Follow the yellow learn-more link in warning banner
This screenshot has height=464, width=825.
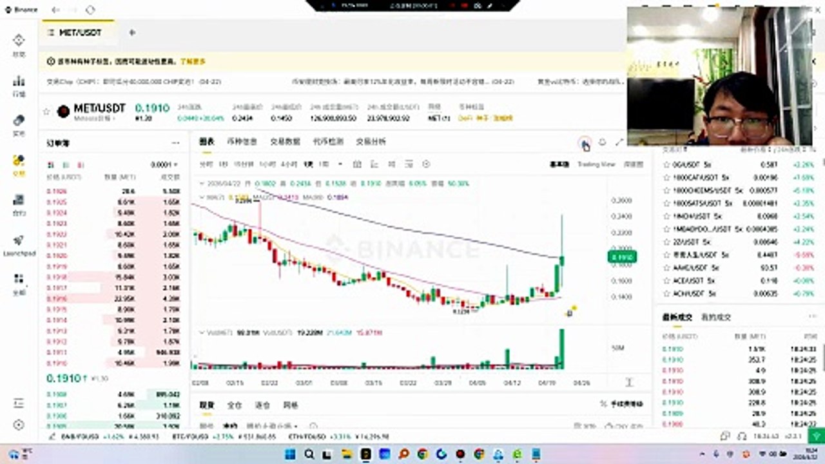click(193, 61)
